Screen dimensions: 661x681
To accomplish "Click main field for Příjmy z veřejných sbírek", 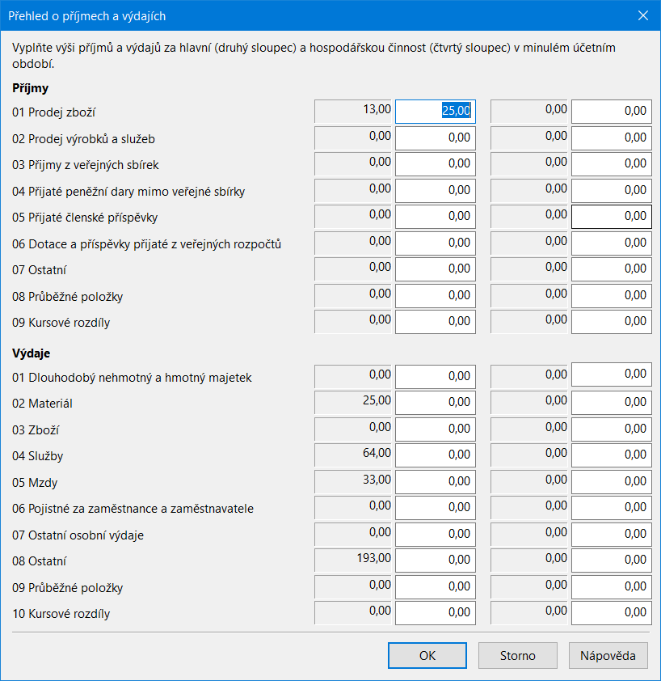I will click(x=436, y=164).
